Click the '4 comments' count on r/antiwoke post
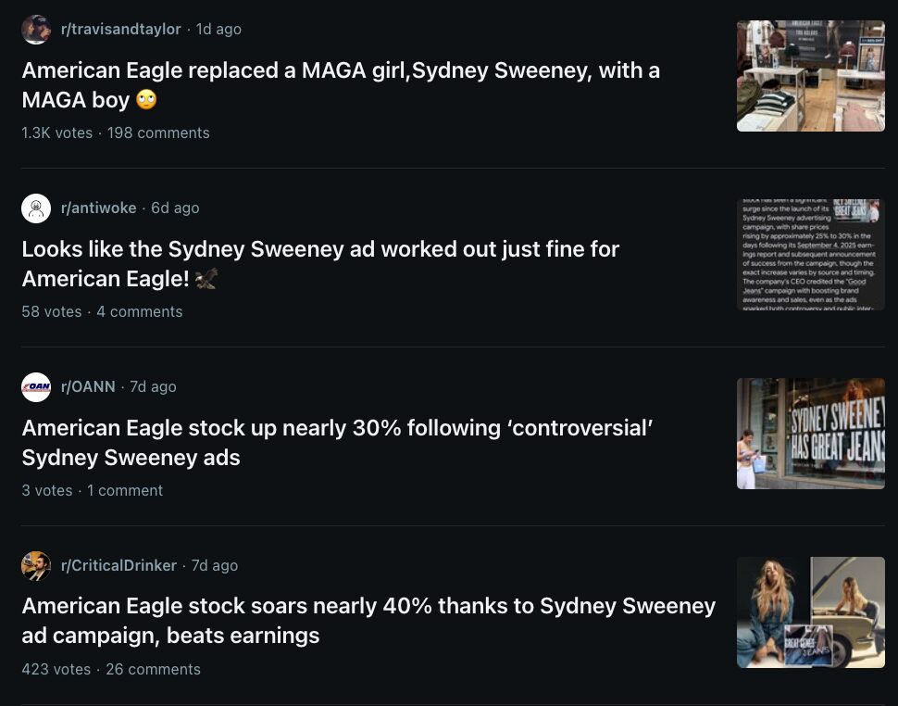The height and width of the screenshot is (706, 898). click(x=140, y=312)
